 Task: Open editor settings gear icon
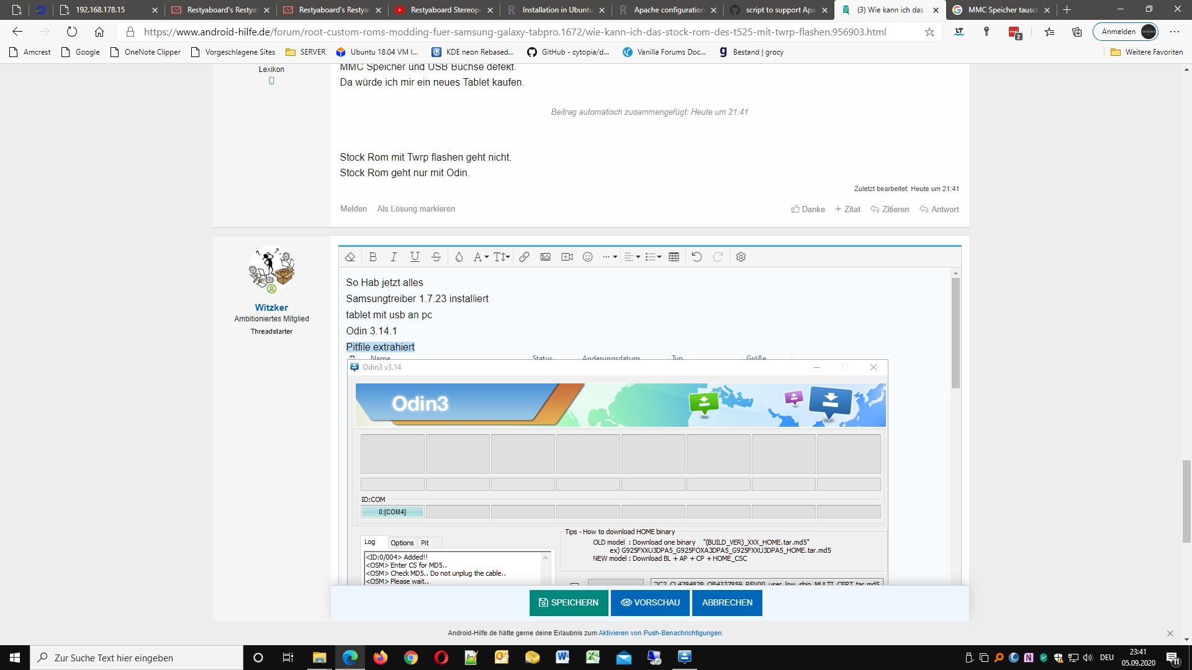[741, 257]
